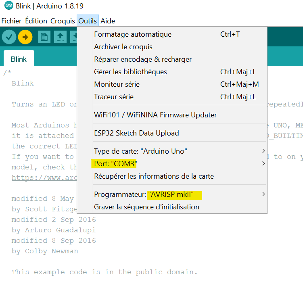
Task: Launch Traceur série
Action: pos(172,97)
